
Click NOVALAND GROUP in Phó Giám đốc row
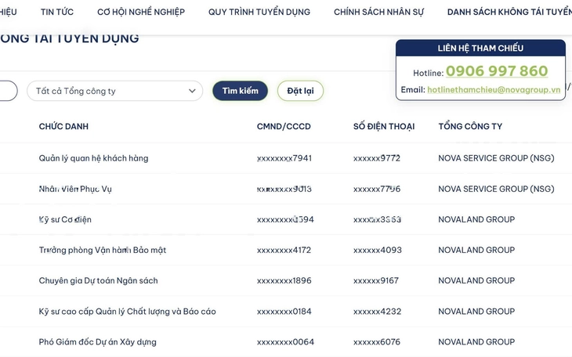[x=476, y=342]
